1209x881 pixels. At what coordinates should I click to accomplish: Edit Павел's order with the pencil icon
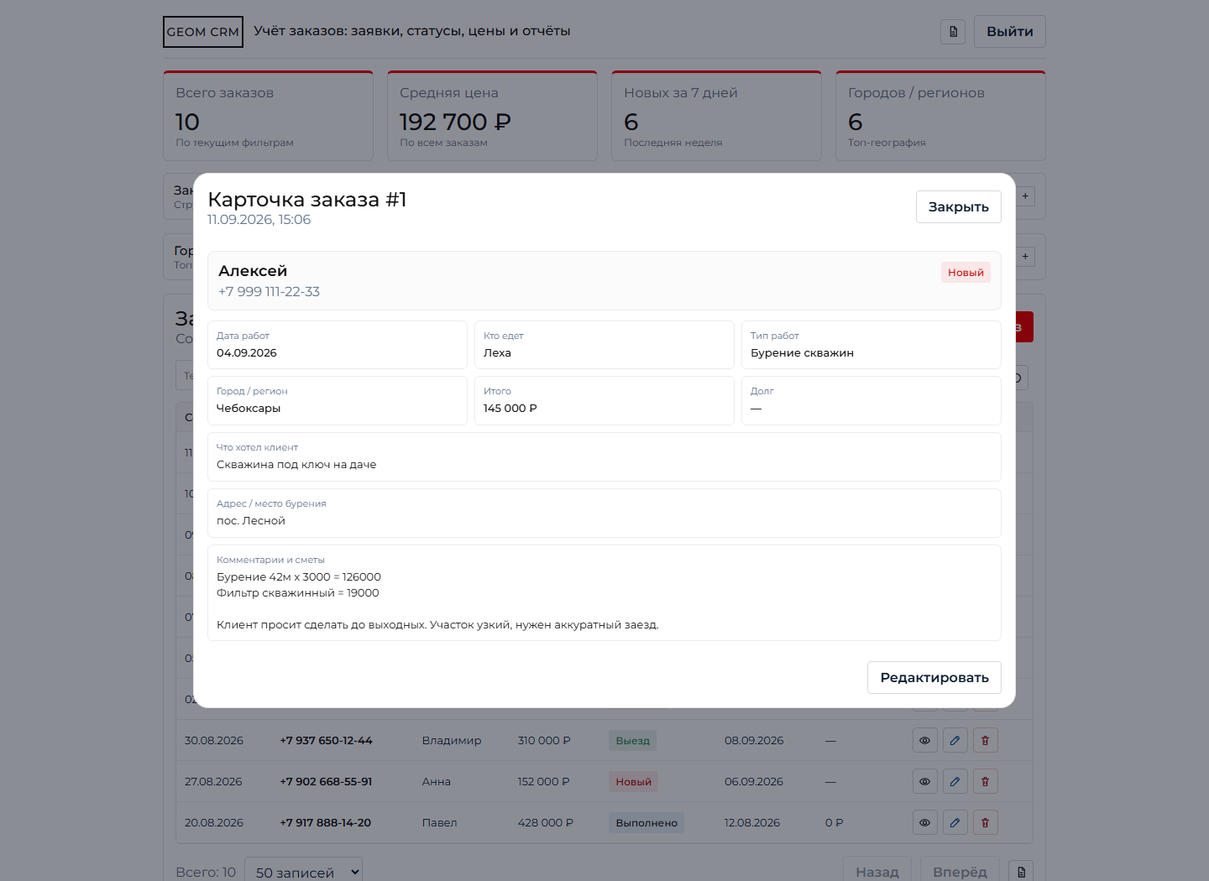point(955,823)
